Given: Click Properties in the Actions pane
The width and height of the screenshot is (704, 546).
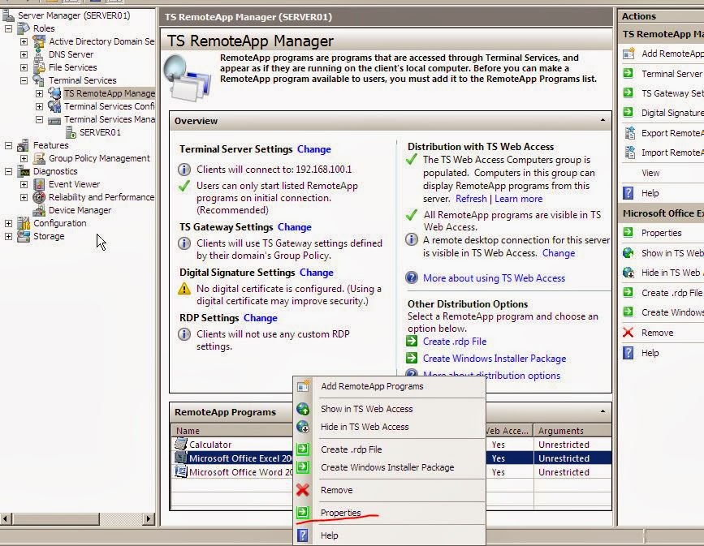Looking at the screenshot, I should coord(661,233).
